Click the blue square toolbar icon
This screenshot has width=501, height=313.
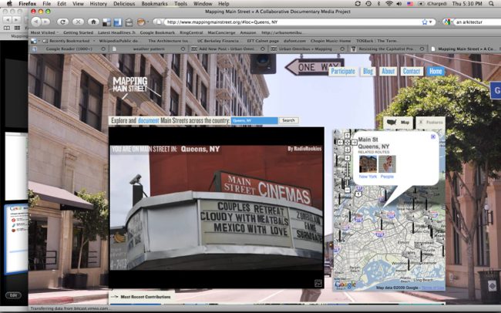118,22
